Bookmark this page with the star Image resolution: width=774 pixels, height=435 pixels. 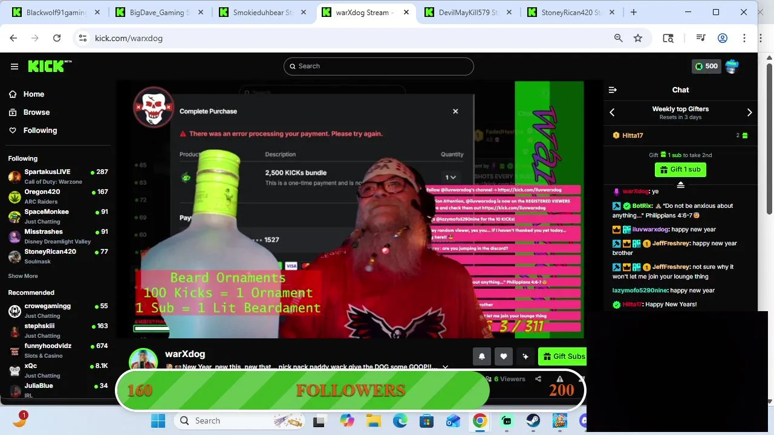pos(638,38)
